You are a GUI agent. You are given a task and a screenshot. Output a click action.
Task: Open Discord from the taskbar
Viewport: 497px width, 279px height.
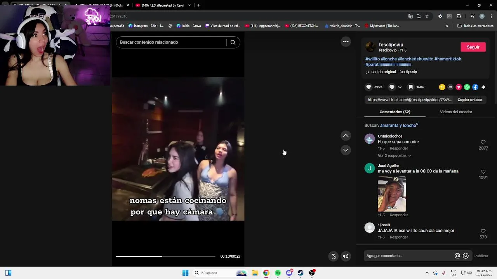click(289, 273)
